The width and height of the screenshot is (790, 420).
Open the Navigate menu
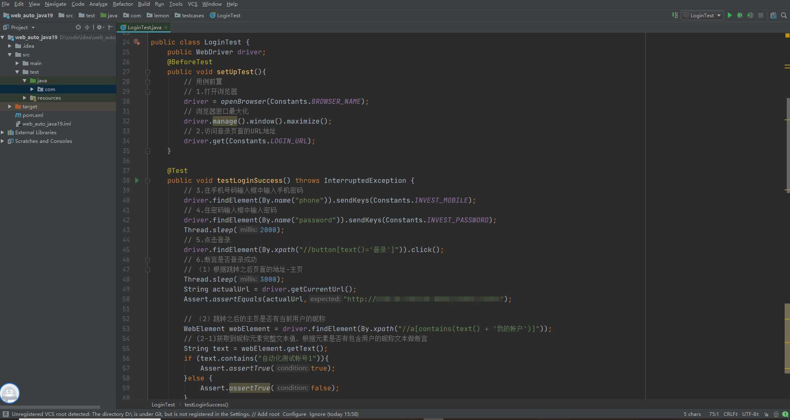coord(55,4)
